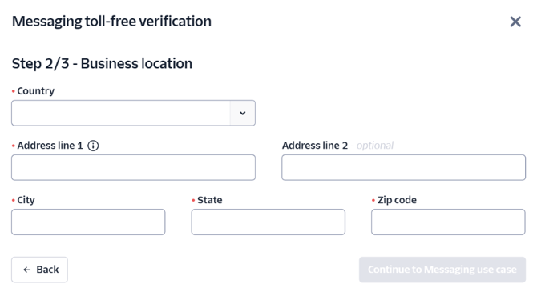Click into the State text field
537x296 pixels.
(x=268, y=222)
